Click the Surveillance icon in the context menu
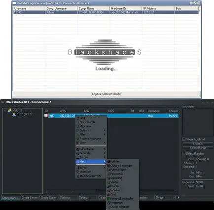 [x=78, y=149]
